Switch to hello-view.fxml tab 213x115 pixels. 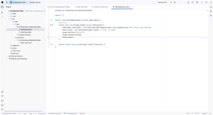point(81,7)
